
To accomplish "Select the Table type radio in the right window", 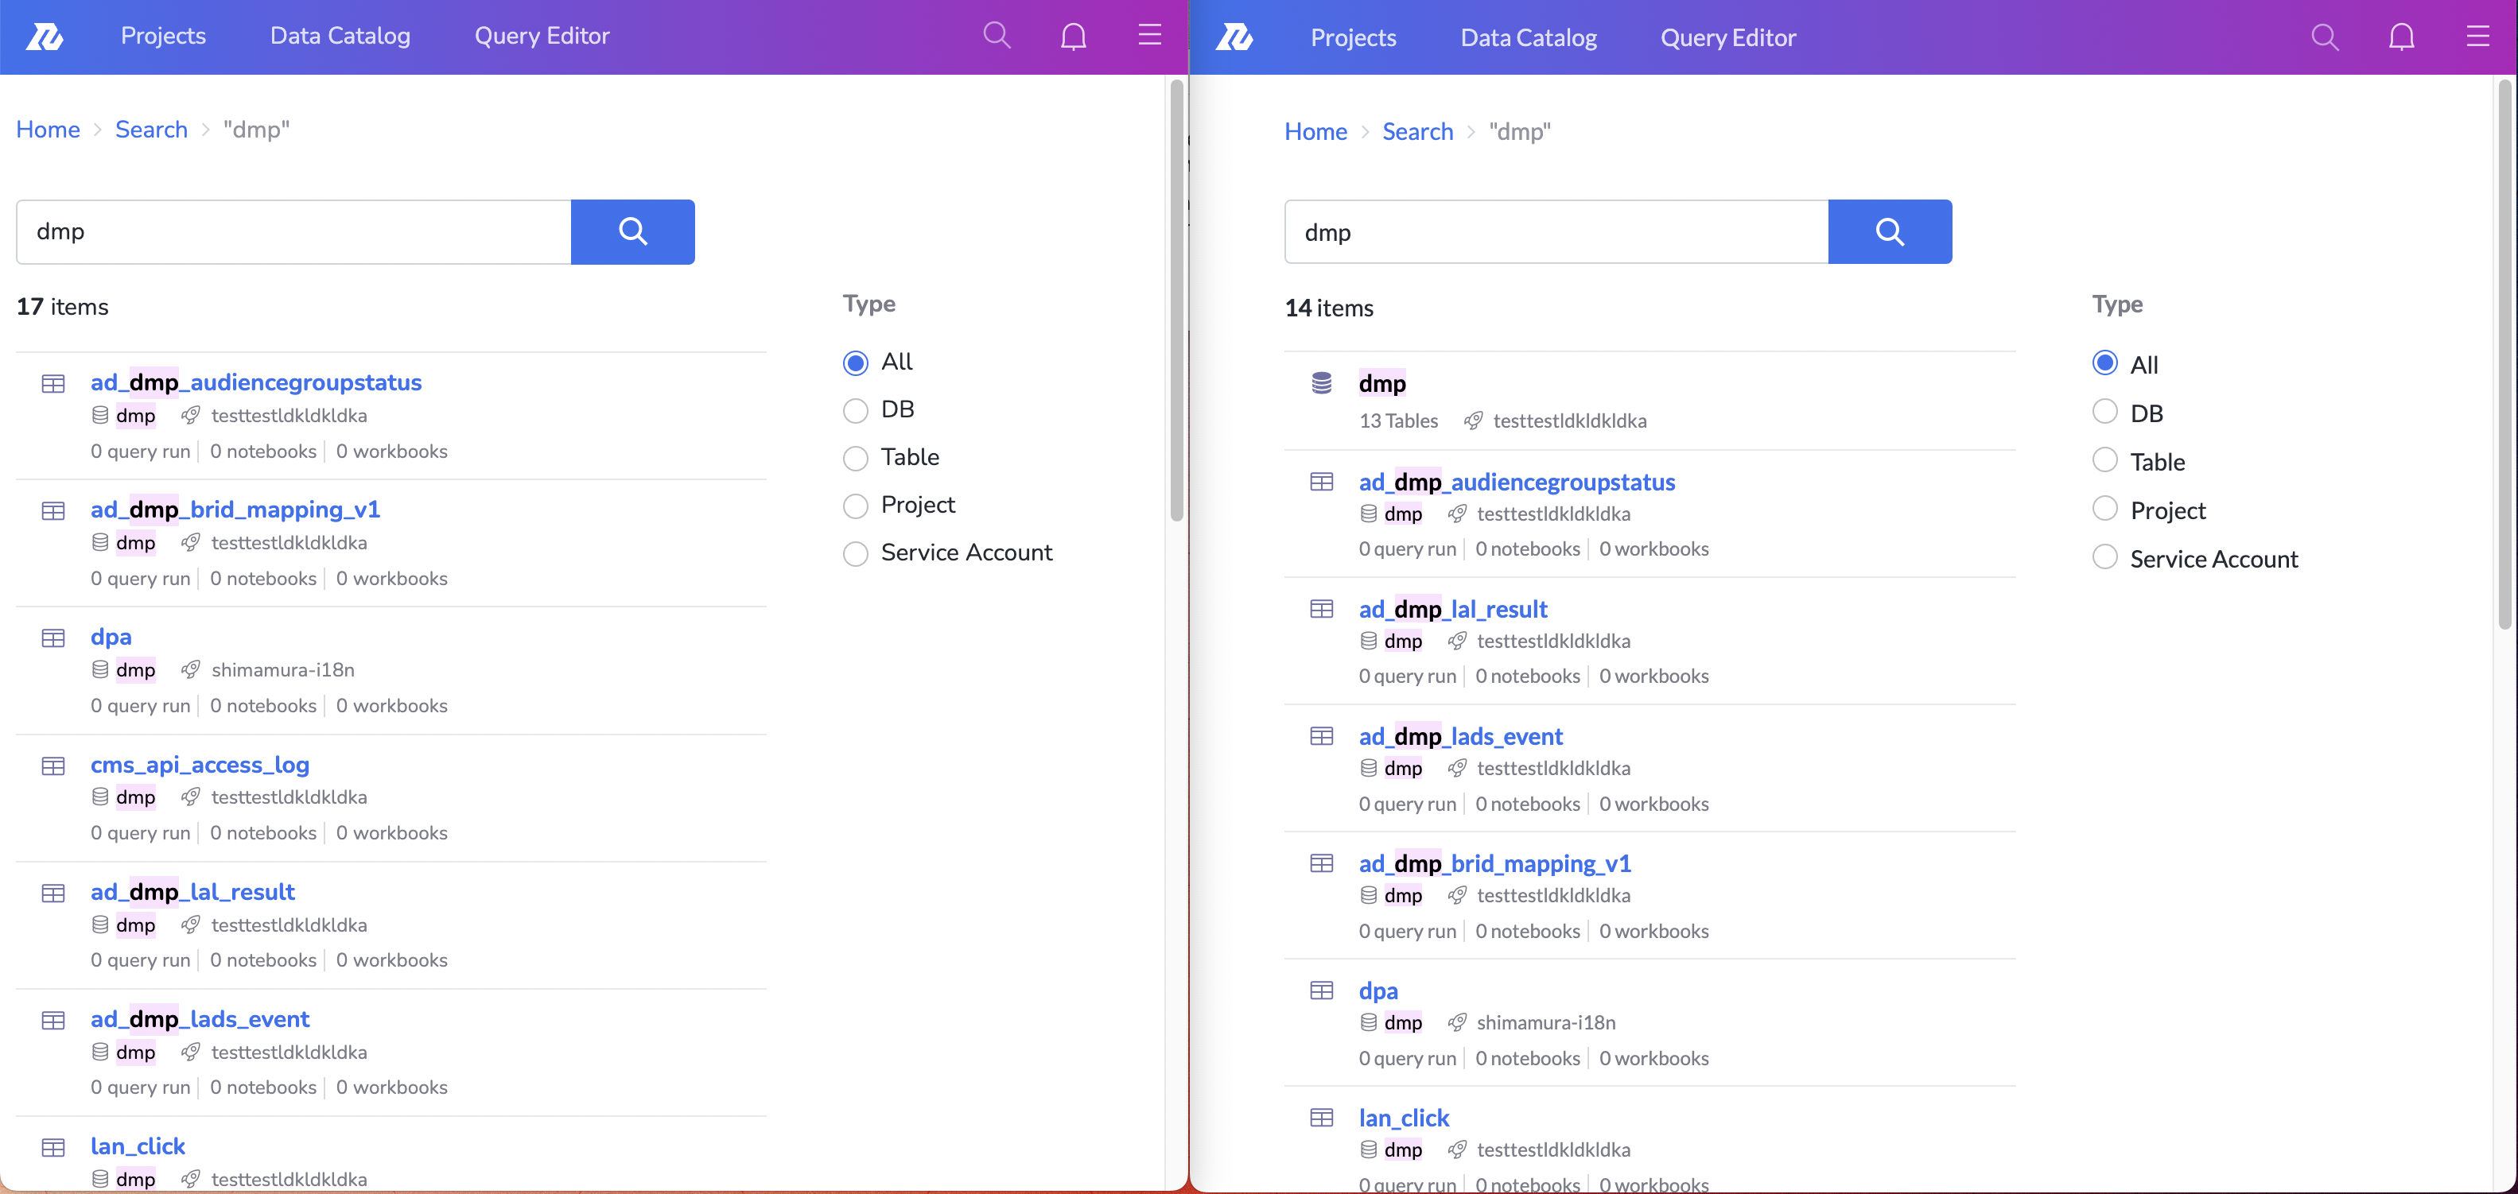I will 2104,460.
